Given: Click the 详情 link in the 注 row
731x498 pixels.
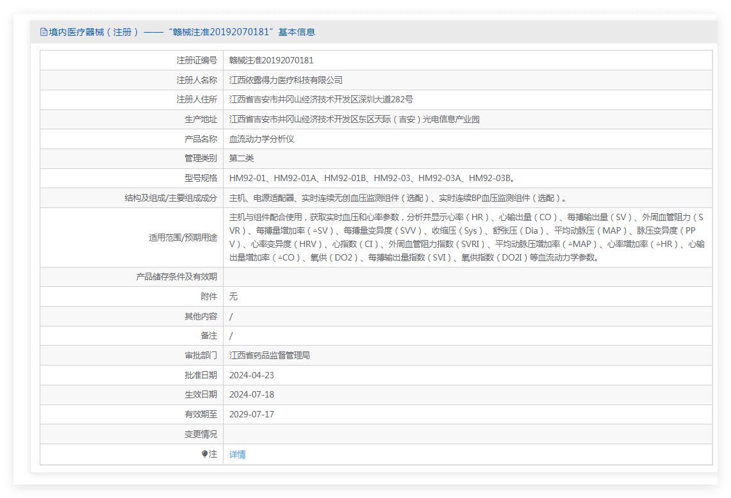Looking at the screenshot, I should [237, 454].
